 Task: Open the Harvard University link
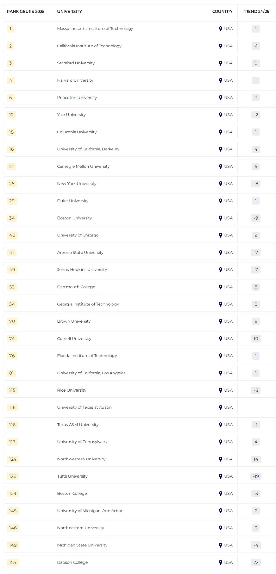[75, 80]
